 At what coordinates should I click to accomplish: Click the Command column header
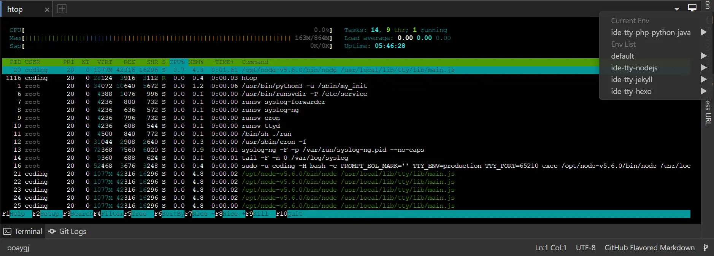coord(255,62)
